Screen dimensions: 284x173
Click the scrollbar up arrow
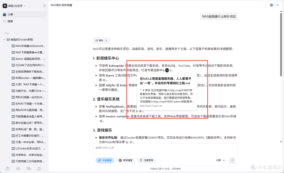(x=281, y=11)
